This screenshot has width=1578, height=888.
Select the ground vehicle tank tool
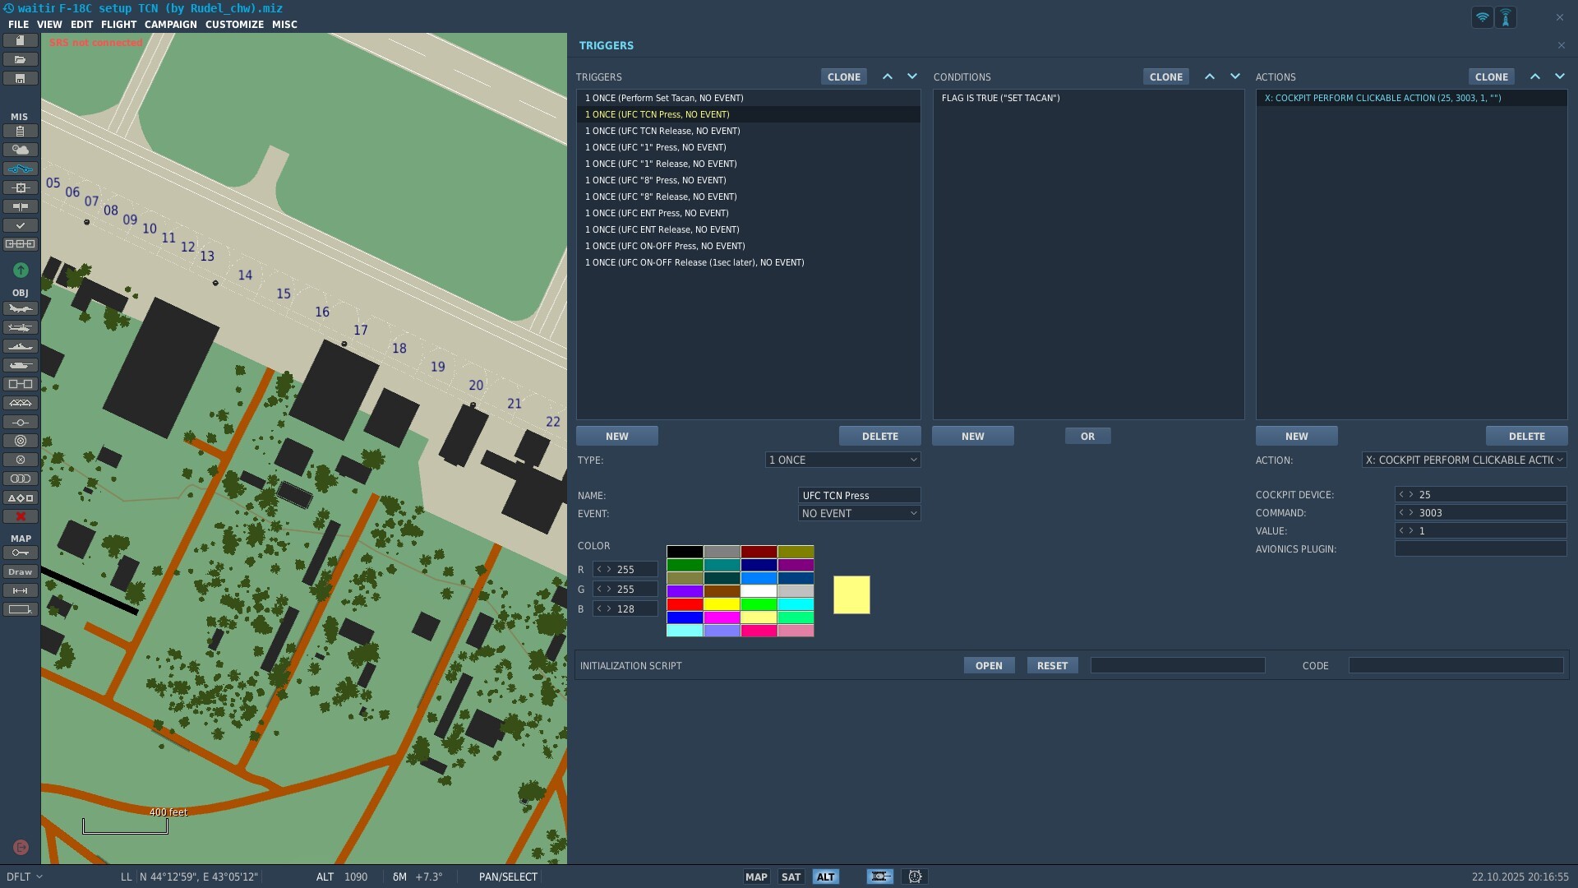pos(21,365)
